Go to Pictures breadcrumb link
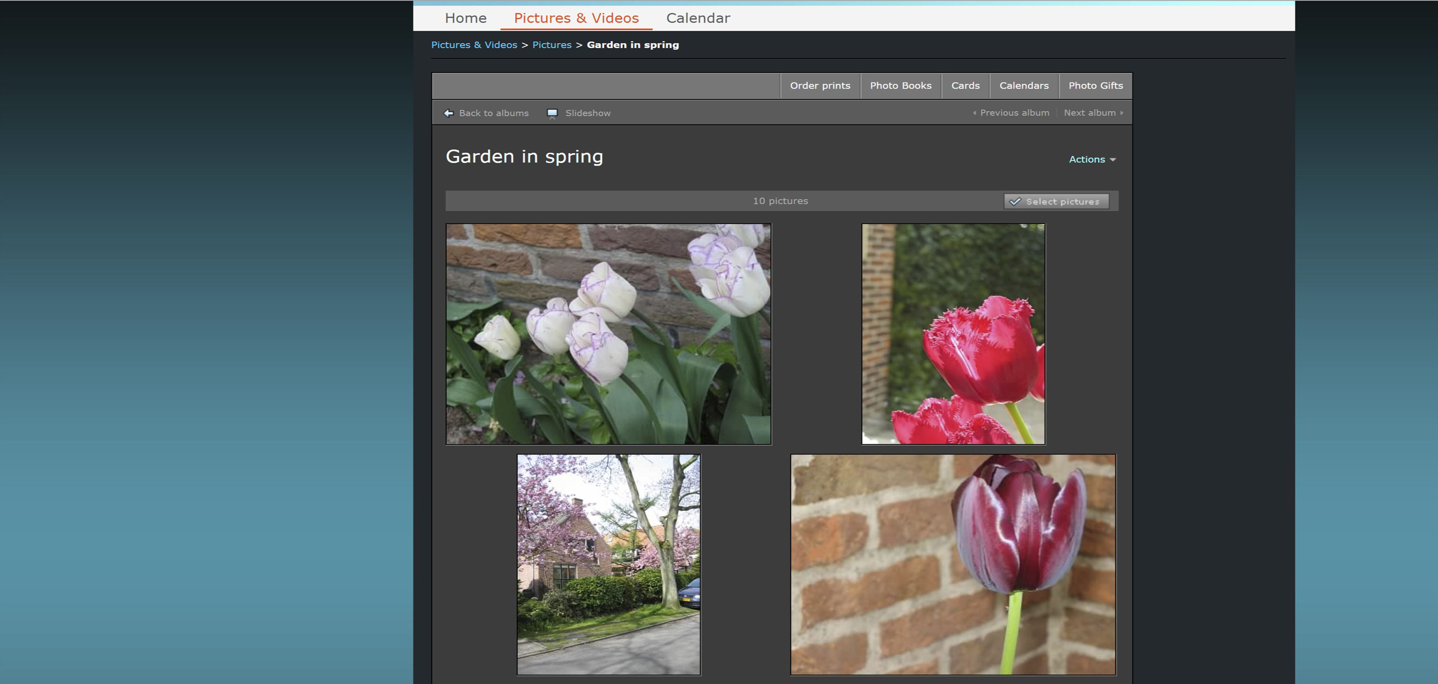 pyautogui.click(x=552, y=45)
